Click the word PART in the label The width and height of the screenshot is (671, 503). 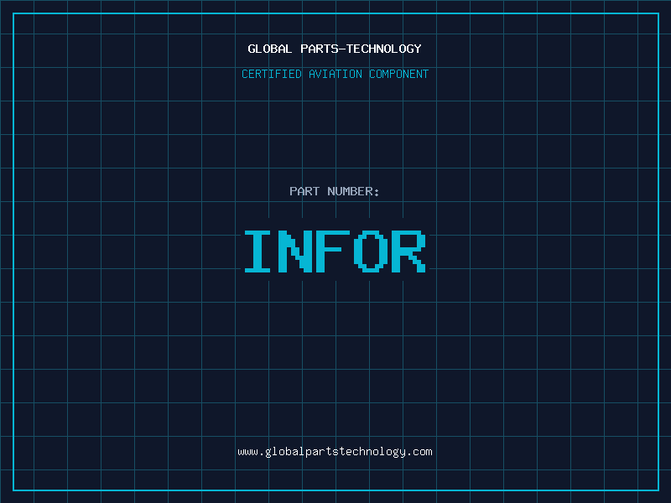pos(305,191)
